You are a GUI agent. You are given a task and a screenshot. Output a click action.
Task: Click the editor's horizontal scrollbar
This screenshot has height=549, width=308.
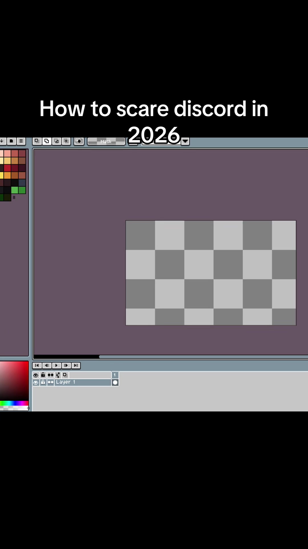[171, 357]
